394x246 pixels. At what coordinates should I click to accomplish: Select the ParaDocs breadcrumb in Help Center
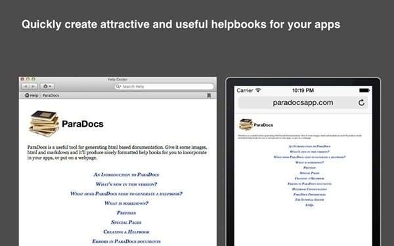[51, 95]
